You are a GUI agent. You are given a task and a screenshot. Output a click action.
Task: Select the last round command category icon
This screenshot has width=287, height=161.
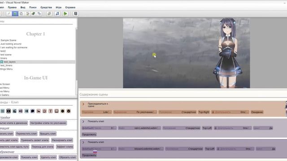(x=69, y=111)
